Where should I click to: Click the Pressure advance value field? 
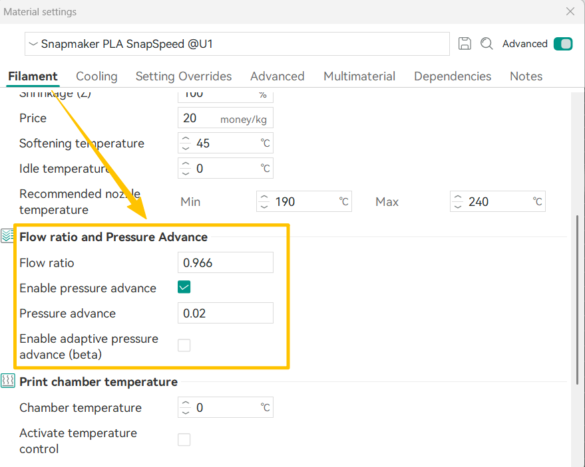point(226,314)
